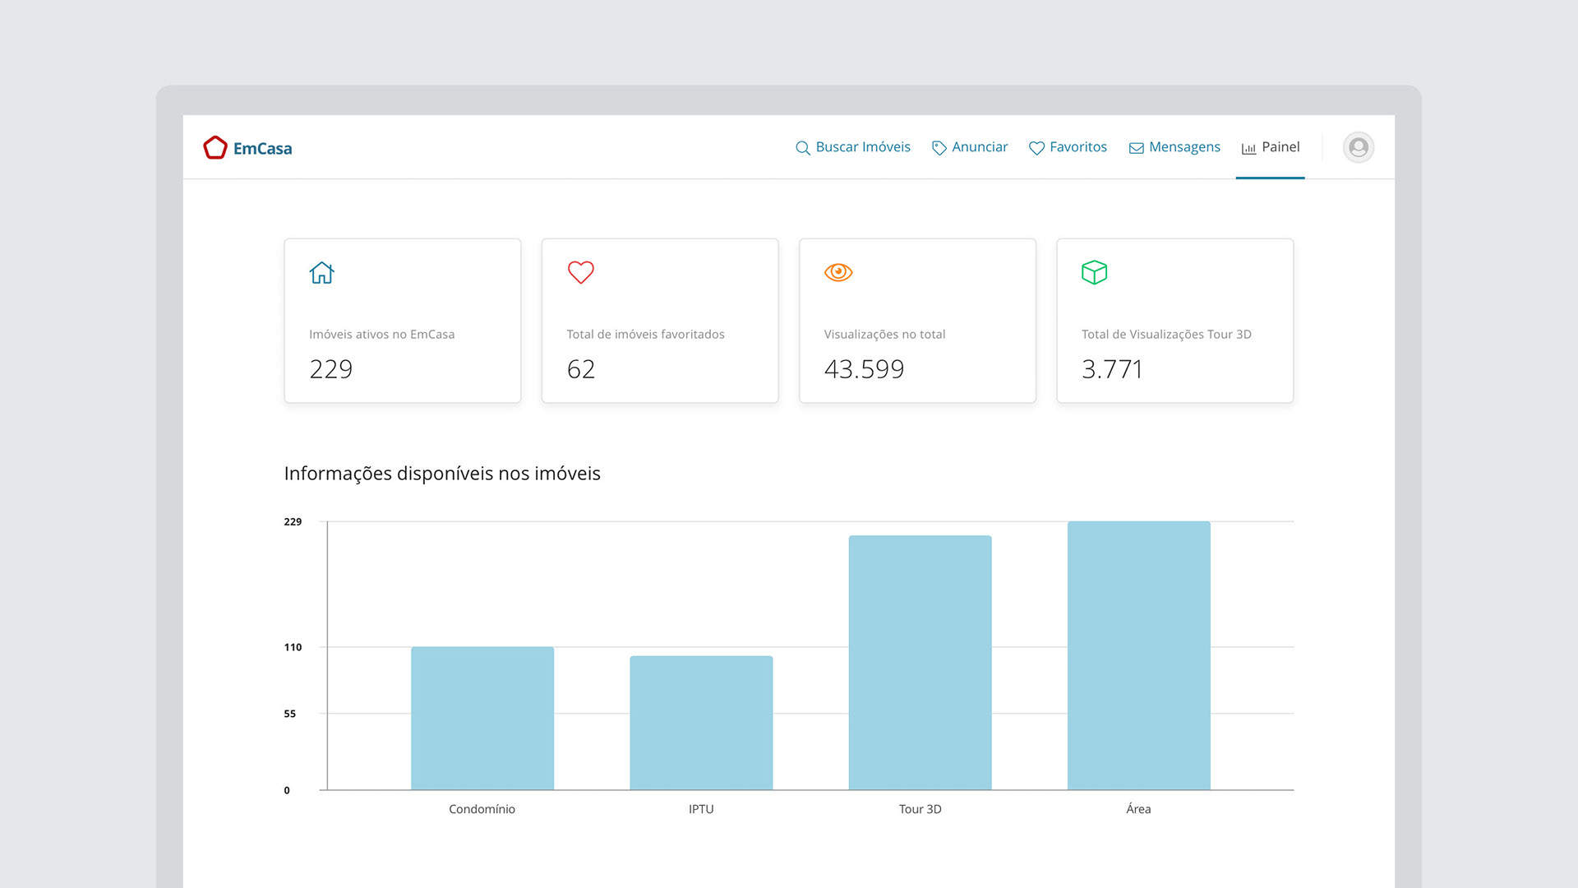Click the EmCasa pentagon logo icon
The width and height of the screenshot is (1578, 888).
tap(215, 147)
